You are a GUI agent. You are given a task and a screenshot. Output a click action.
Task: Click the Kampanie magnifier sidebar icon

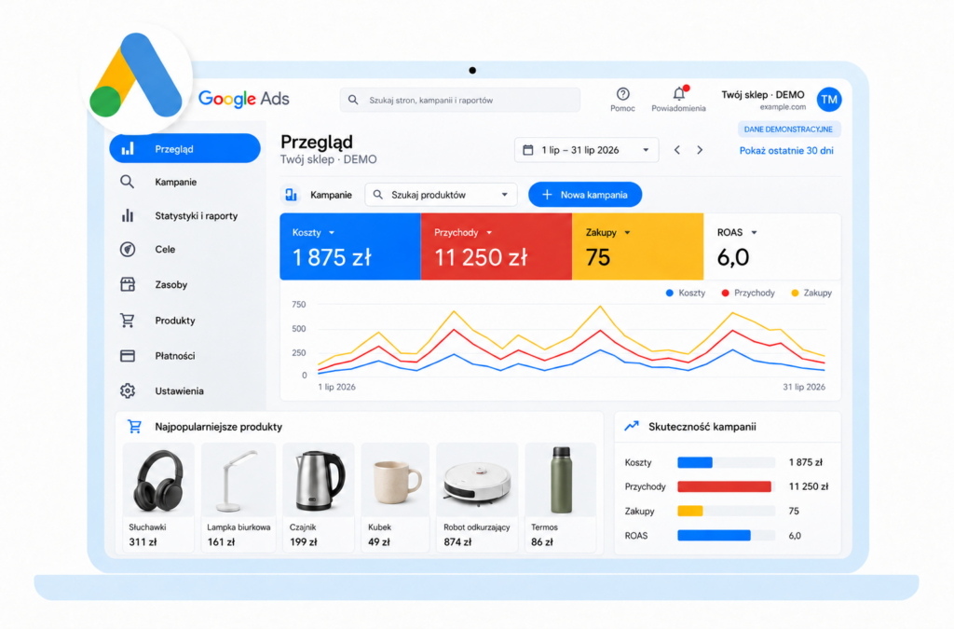coord(127,182)
